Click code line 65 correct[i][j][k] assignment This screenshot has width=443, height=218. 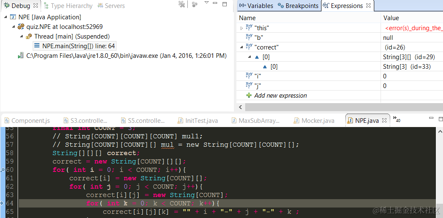pyautogui.click(x=201, y=212)
